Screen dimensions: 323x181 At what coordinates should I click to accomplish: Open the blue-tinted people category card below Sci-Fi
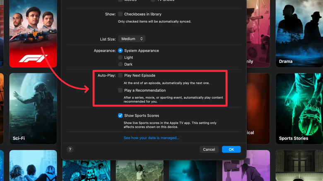pyautogui.click(x=33, y=166)
